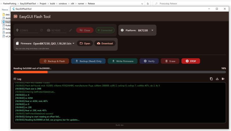
Task: Click the Connected status indicator
Action: (105, 30)
